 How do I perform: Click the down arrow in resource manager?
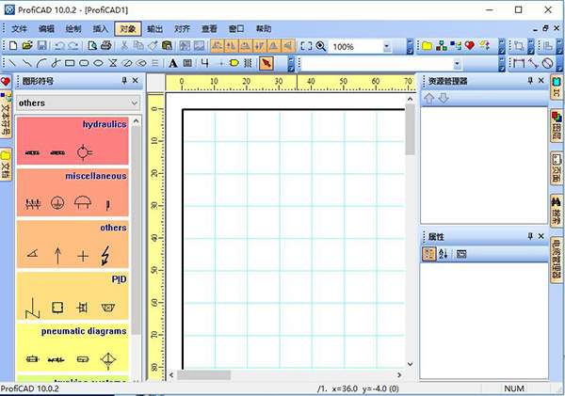click(x=444, y=98)
